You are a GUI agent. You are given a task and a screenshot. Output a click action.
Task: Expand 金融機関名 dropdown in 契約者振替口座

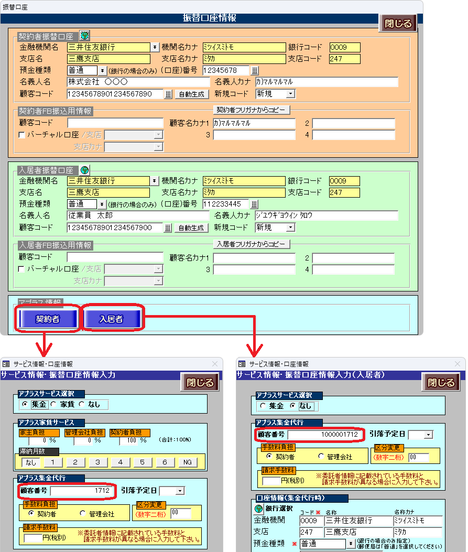(155, 47)
